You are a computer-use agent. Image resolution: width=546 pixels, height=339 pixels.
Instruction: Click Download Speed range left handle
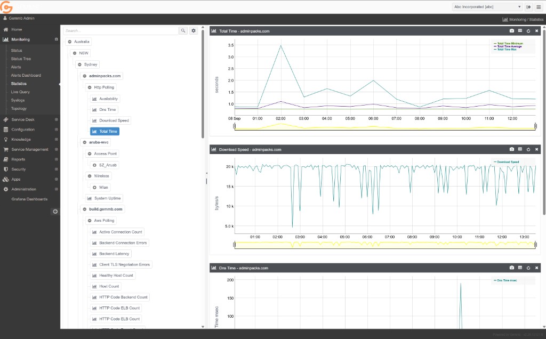pos(235,245)
